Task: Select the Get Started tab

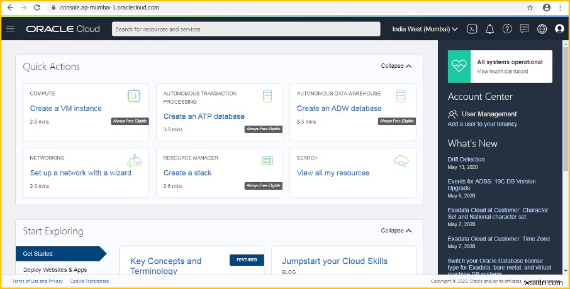Action: coord(38,254)
